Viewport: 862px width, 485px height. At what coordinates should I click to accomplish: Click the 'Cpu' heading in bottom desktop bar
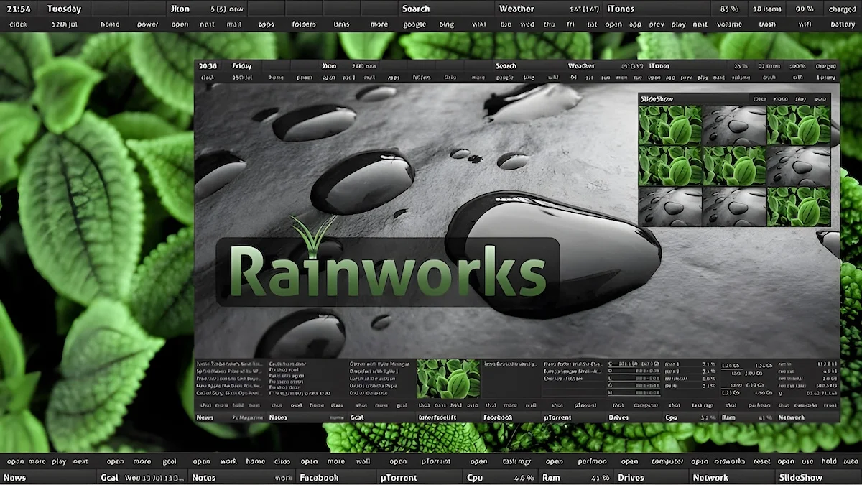(x=475, y=477)
